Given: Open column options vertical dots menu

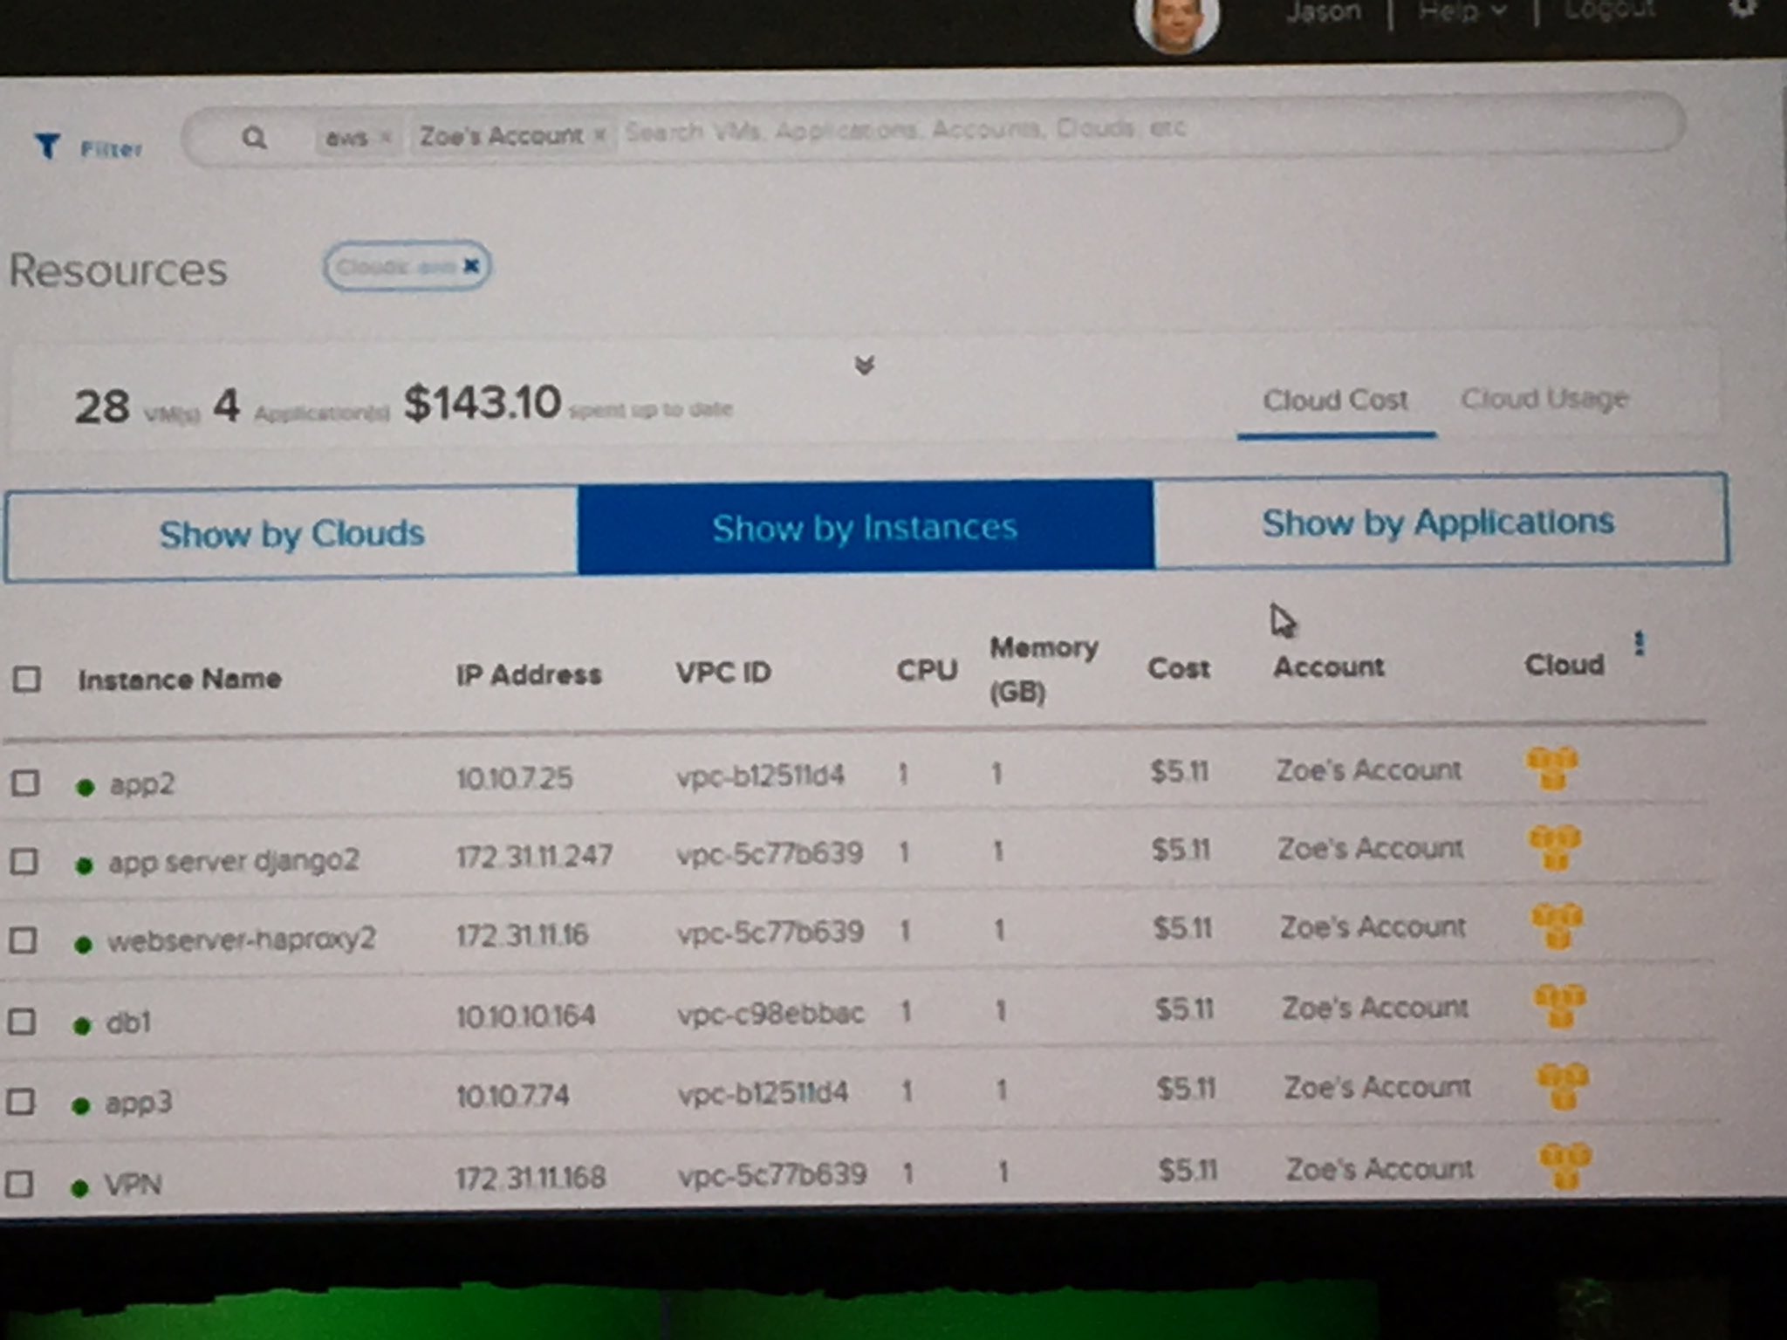Looking at the screenshot, I should point(1640,644).
